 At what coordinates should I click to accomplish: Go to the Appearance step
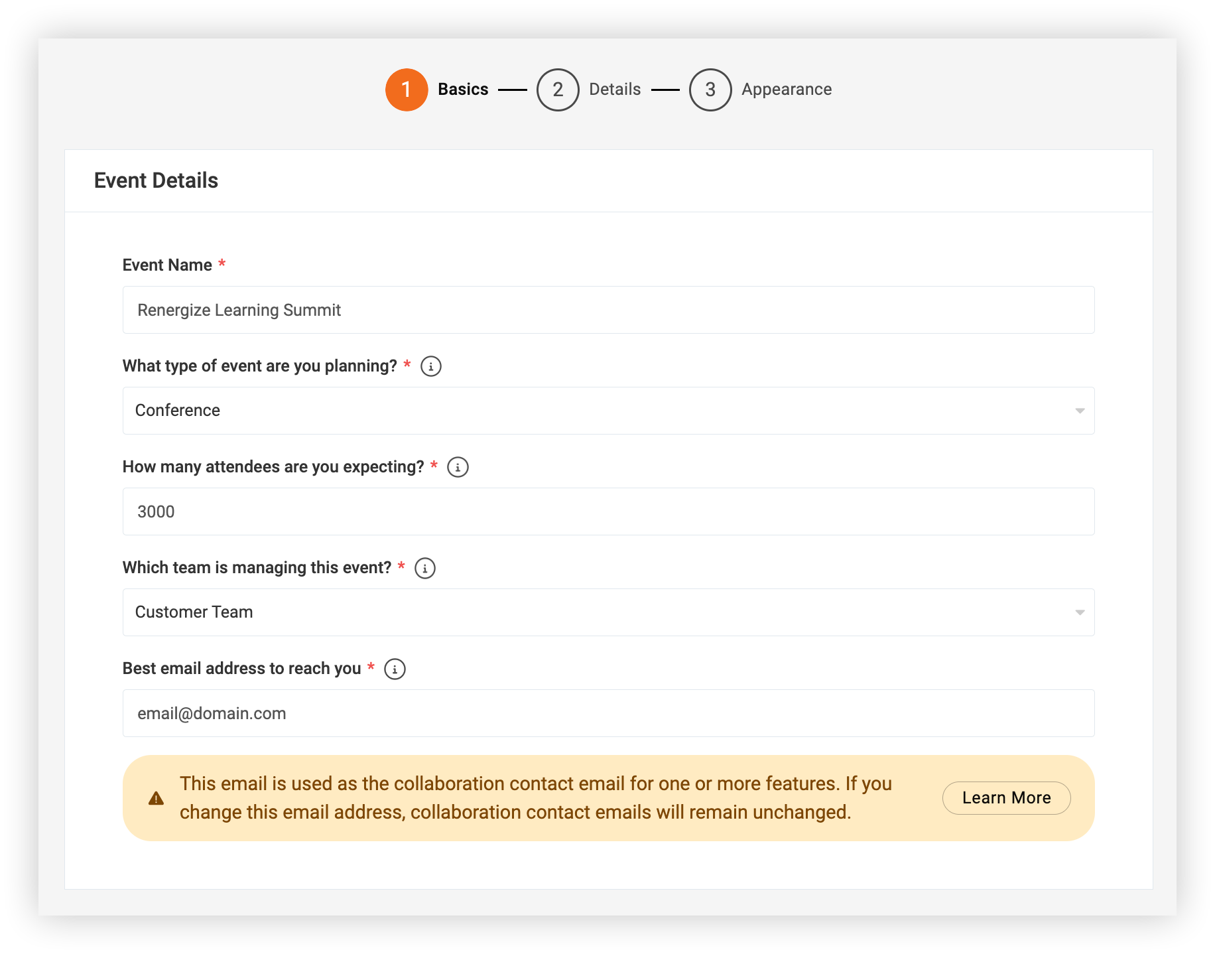point(787,90)
